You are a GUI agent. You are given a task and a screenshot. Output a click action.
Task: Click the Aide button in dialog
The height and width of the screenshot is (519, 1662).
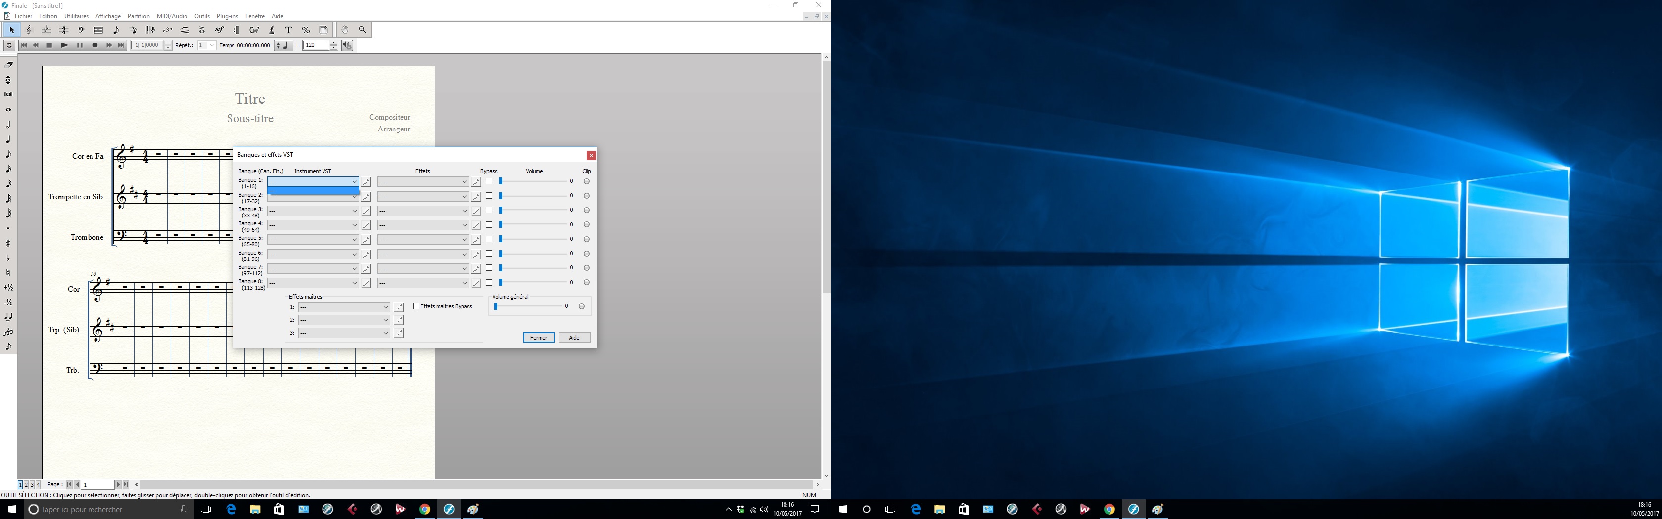pos(574,338)
